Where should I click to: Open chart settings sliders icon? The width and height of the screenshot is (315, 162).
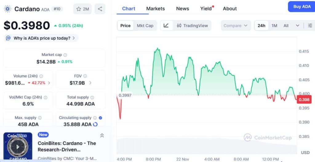point(310,26)
